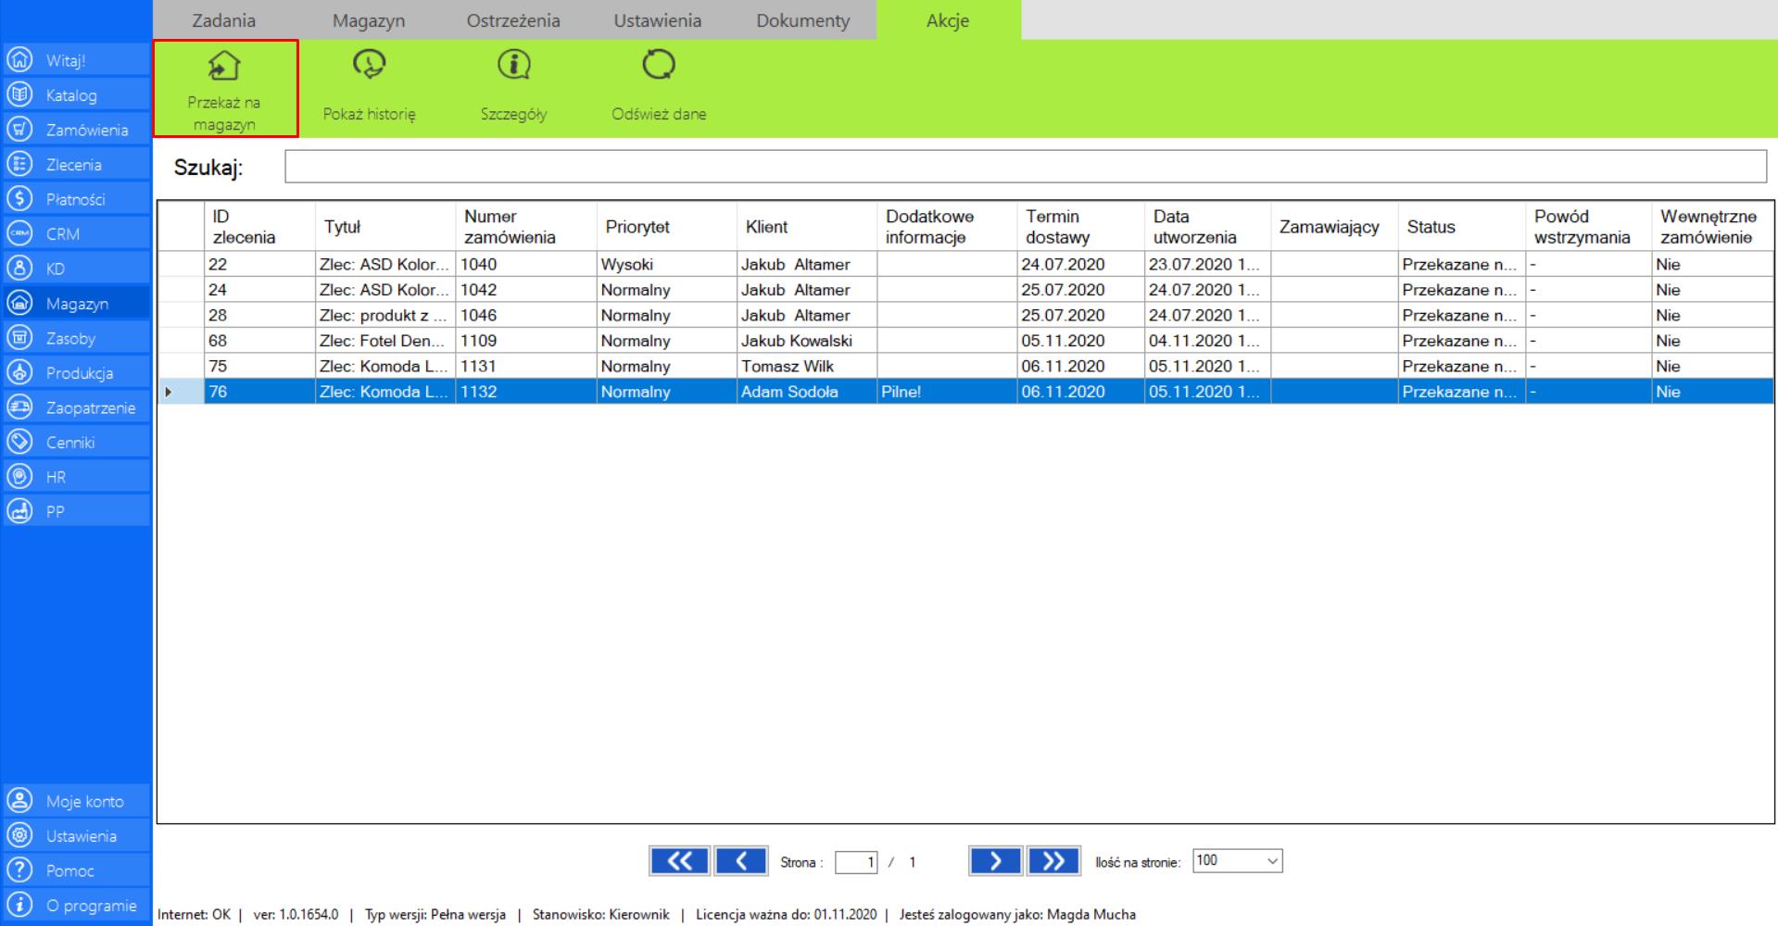Sort by Data utworzenia column header
This screenshot has width=1778, height=926.
1207,227
